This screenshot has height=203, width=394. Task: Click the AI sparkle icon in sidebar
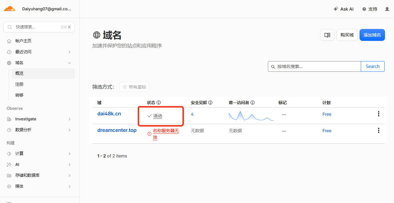point(9,164)
